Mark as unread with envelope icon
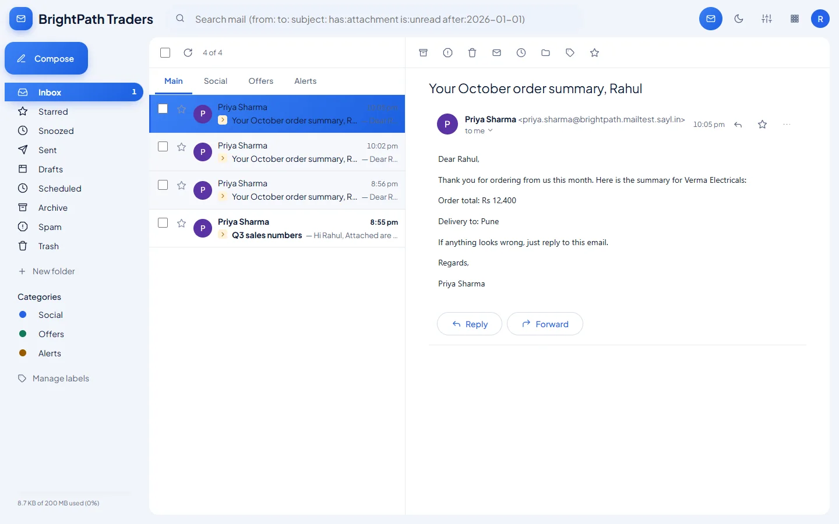 pyautogui.click(x=497, y=53)
